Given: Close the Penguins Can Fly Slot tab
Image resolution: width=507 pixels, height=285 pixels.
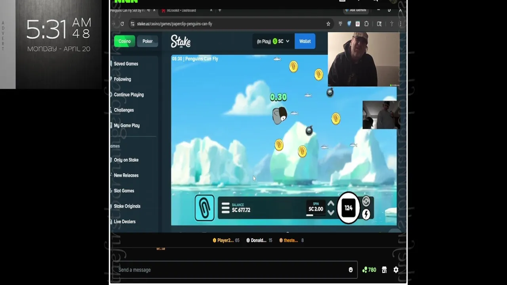Looking at the screenshot, I should 154,10.
